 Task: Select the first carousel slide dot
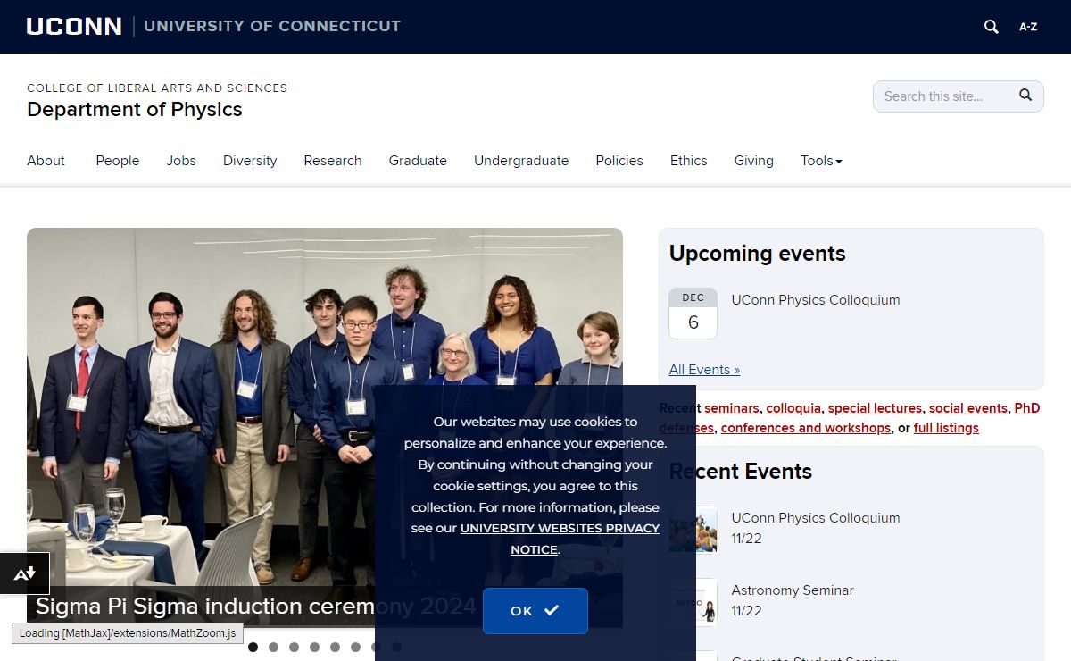pyautogui.click(x=253, y=647)
